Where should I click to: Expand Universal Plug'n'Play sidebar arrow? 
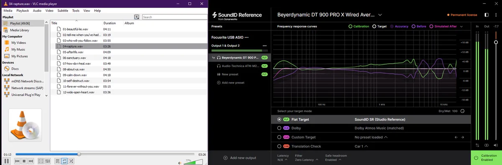pos(46,95)
